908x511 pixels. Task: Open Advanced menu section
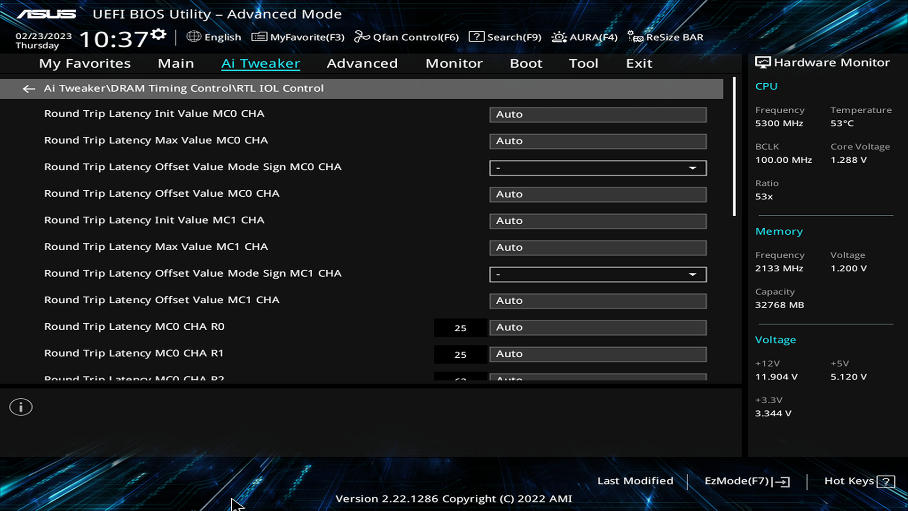tap(362, 62)
